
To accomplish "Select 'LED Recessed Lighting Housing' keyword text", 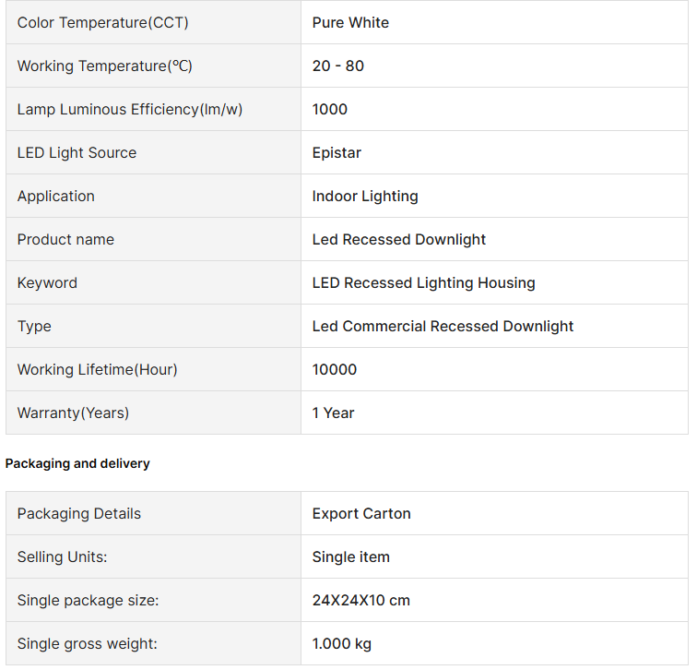I will pyautogui.click(x=423, y=282).
